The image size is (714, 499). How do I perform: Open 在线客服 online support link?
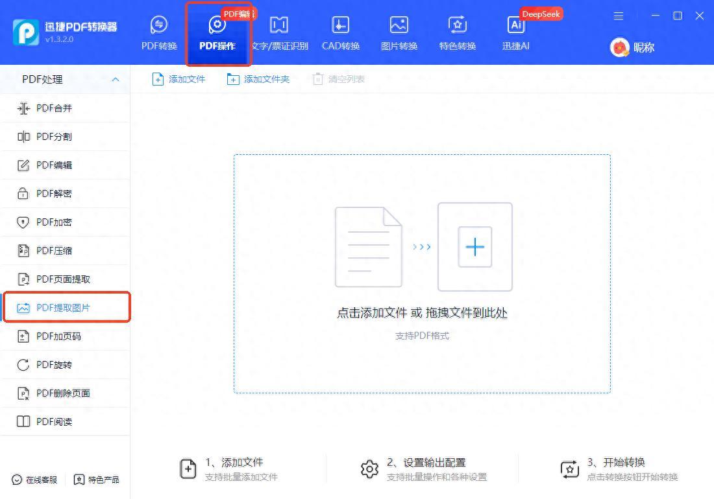[35, 480]
